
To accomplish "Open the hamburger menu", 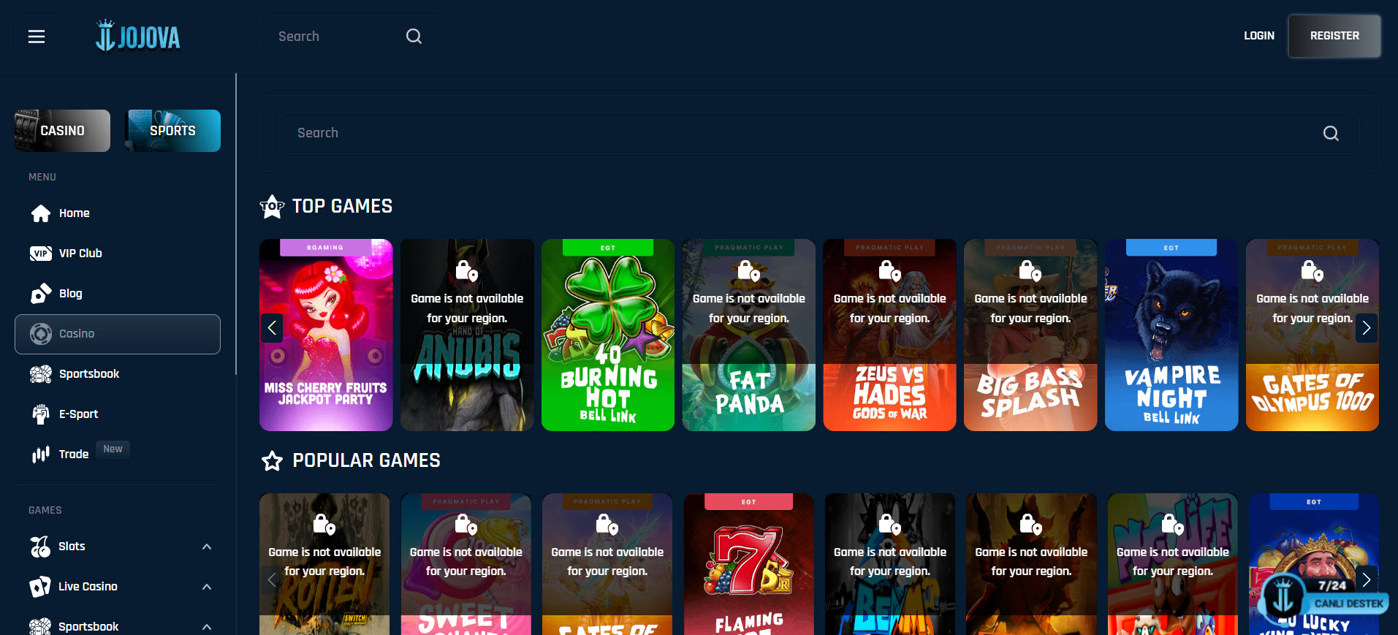I will 37,37.
